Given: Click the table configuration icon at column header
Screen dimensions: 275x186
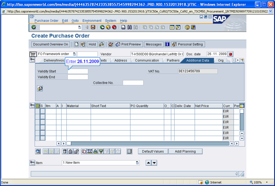Looking at the screenshot, I should coord(242,106).
